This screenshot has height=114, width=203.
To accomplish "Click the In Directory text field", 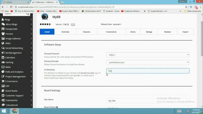I will click(x=148, y=71).
